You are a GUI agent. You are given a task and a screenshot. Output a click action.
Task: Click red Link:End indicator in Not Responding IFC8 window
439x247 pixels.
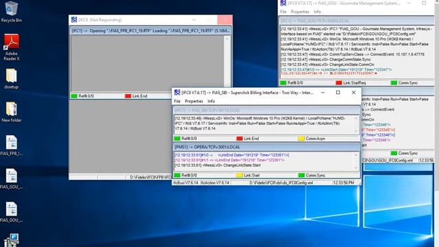128,96
